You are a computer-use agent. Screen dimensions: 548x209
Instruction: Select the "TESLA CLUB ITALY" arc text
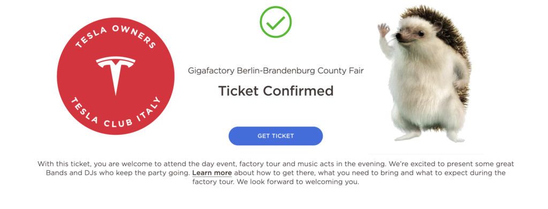click(x=116, y=112)
